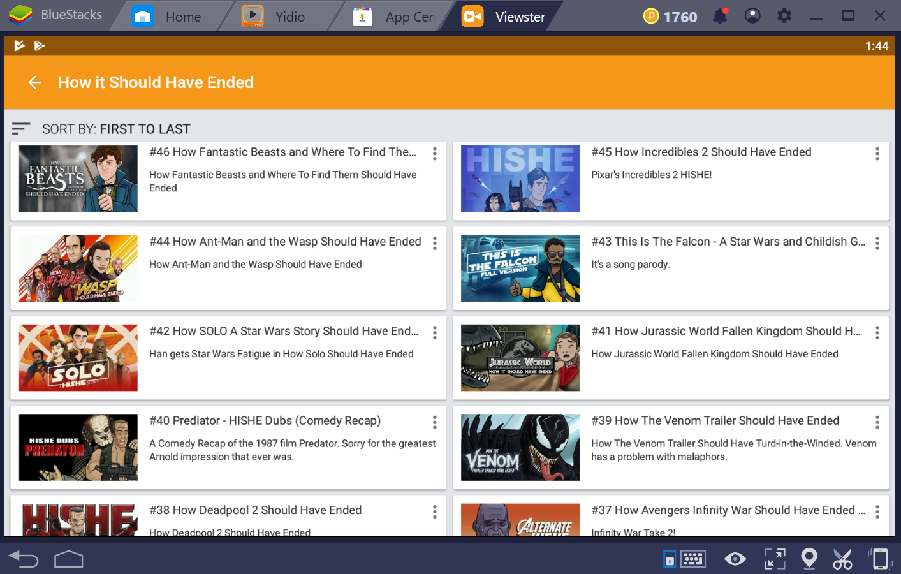
Task: Open more options for #44 Ant-Man and the Wasp
Action: coord(435,243)
